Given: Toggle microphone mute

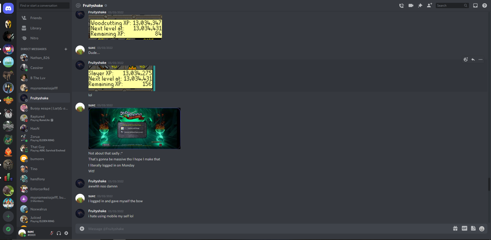Looking at the screenshot, I should 51,233.
